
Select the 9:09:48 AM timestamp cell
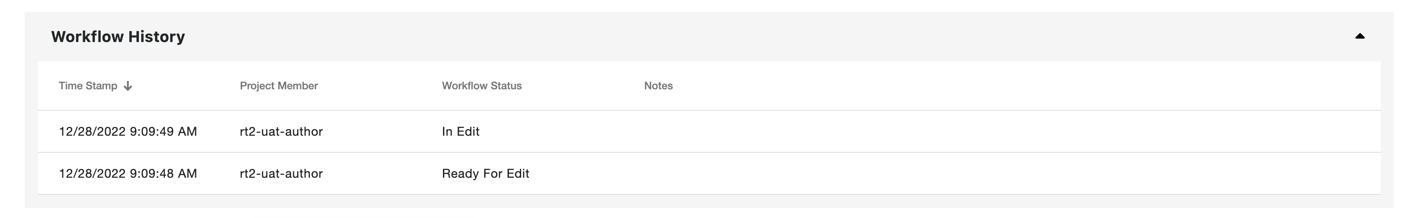(128, 173)
